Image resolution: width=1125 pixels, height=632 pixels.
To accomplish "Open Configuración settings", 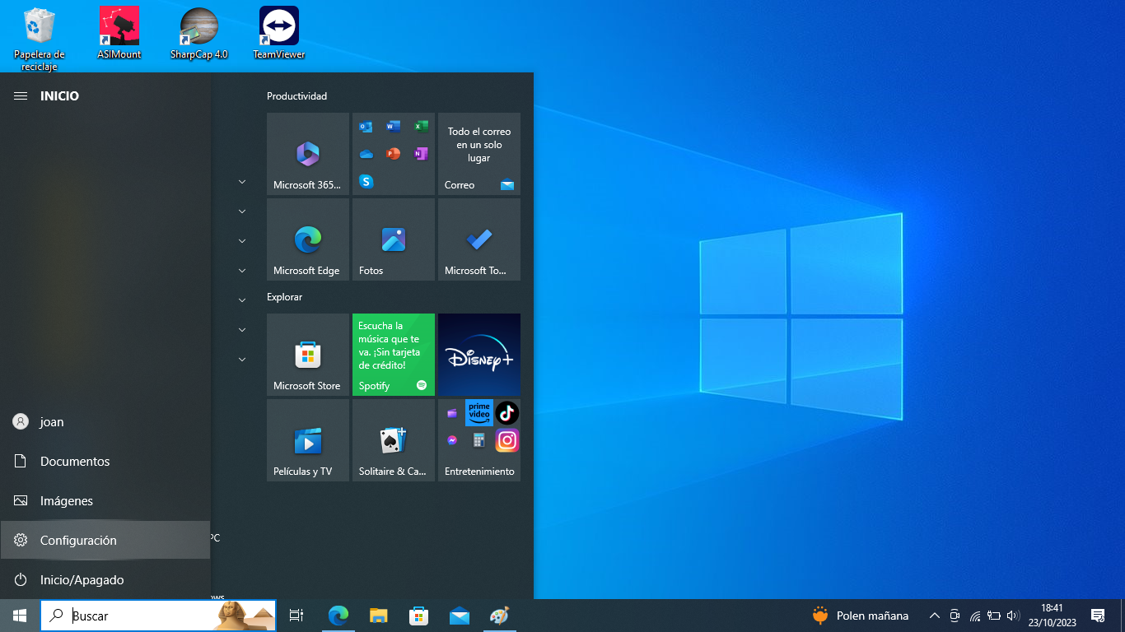I will pos(105,540).
